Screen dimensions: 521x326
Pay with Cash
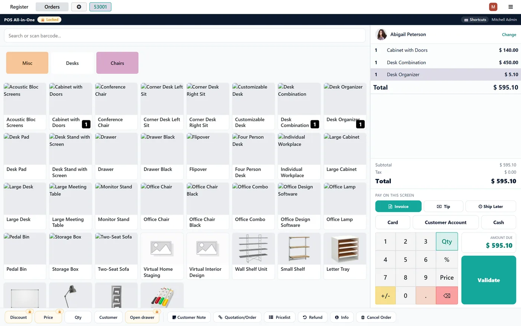[x=498, y=222]
